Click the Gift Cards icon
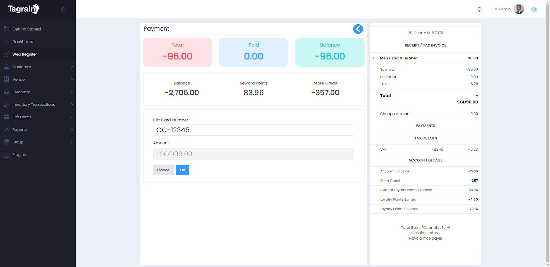Image resolution: width=550 pixels, height=267 pixels. click(7, 117)
